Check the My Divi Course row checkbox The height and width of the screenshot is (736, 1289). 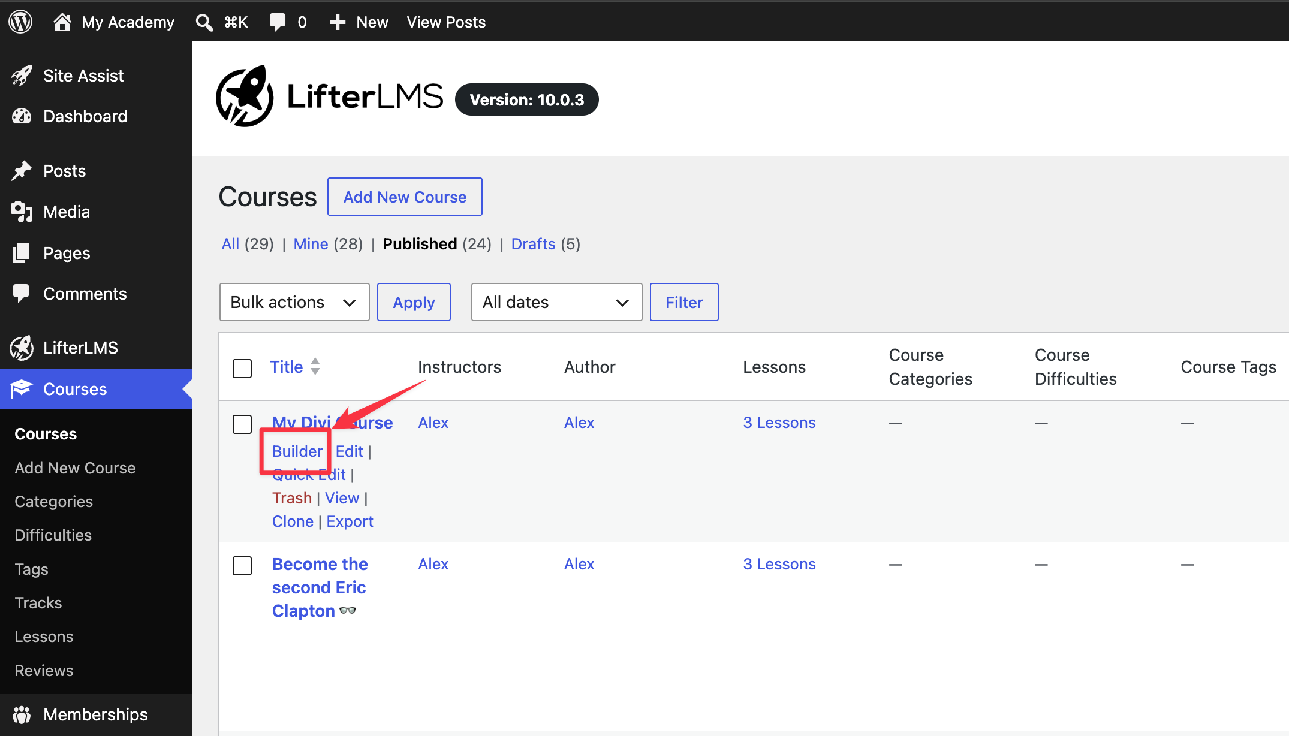(x=242, y=424)
